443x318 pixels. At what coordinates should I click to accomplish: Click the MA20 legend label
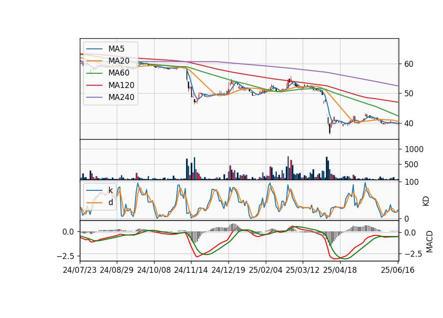[x=119, y=61]
